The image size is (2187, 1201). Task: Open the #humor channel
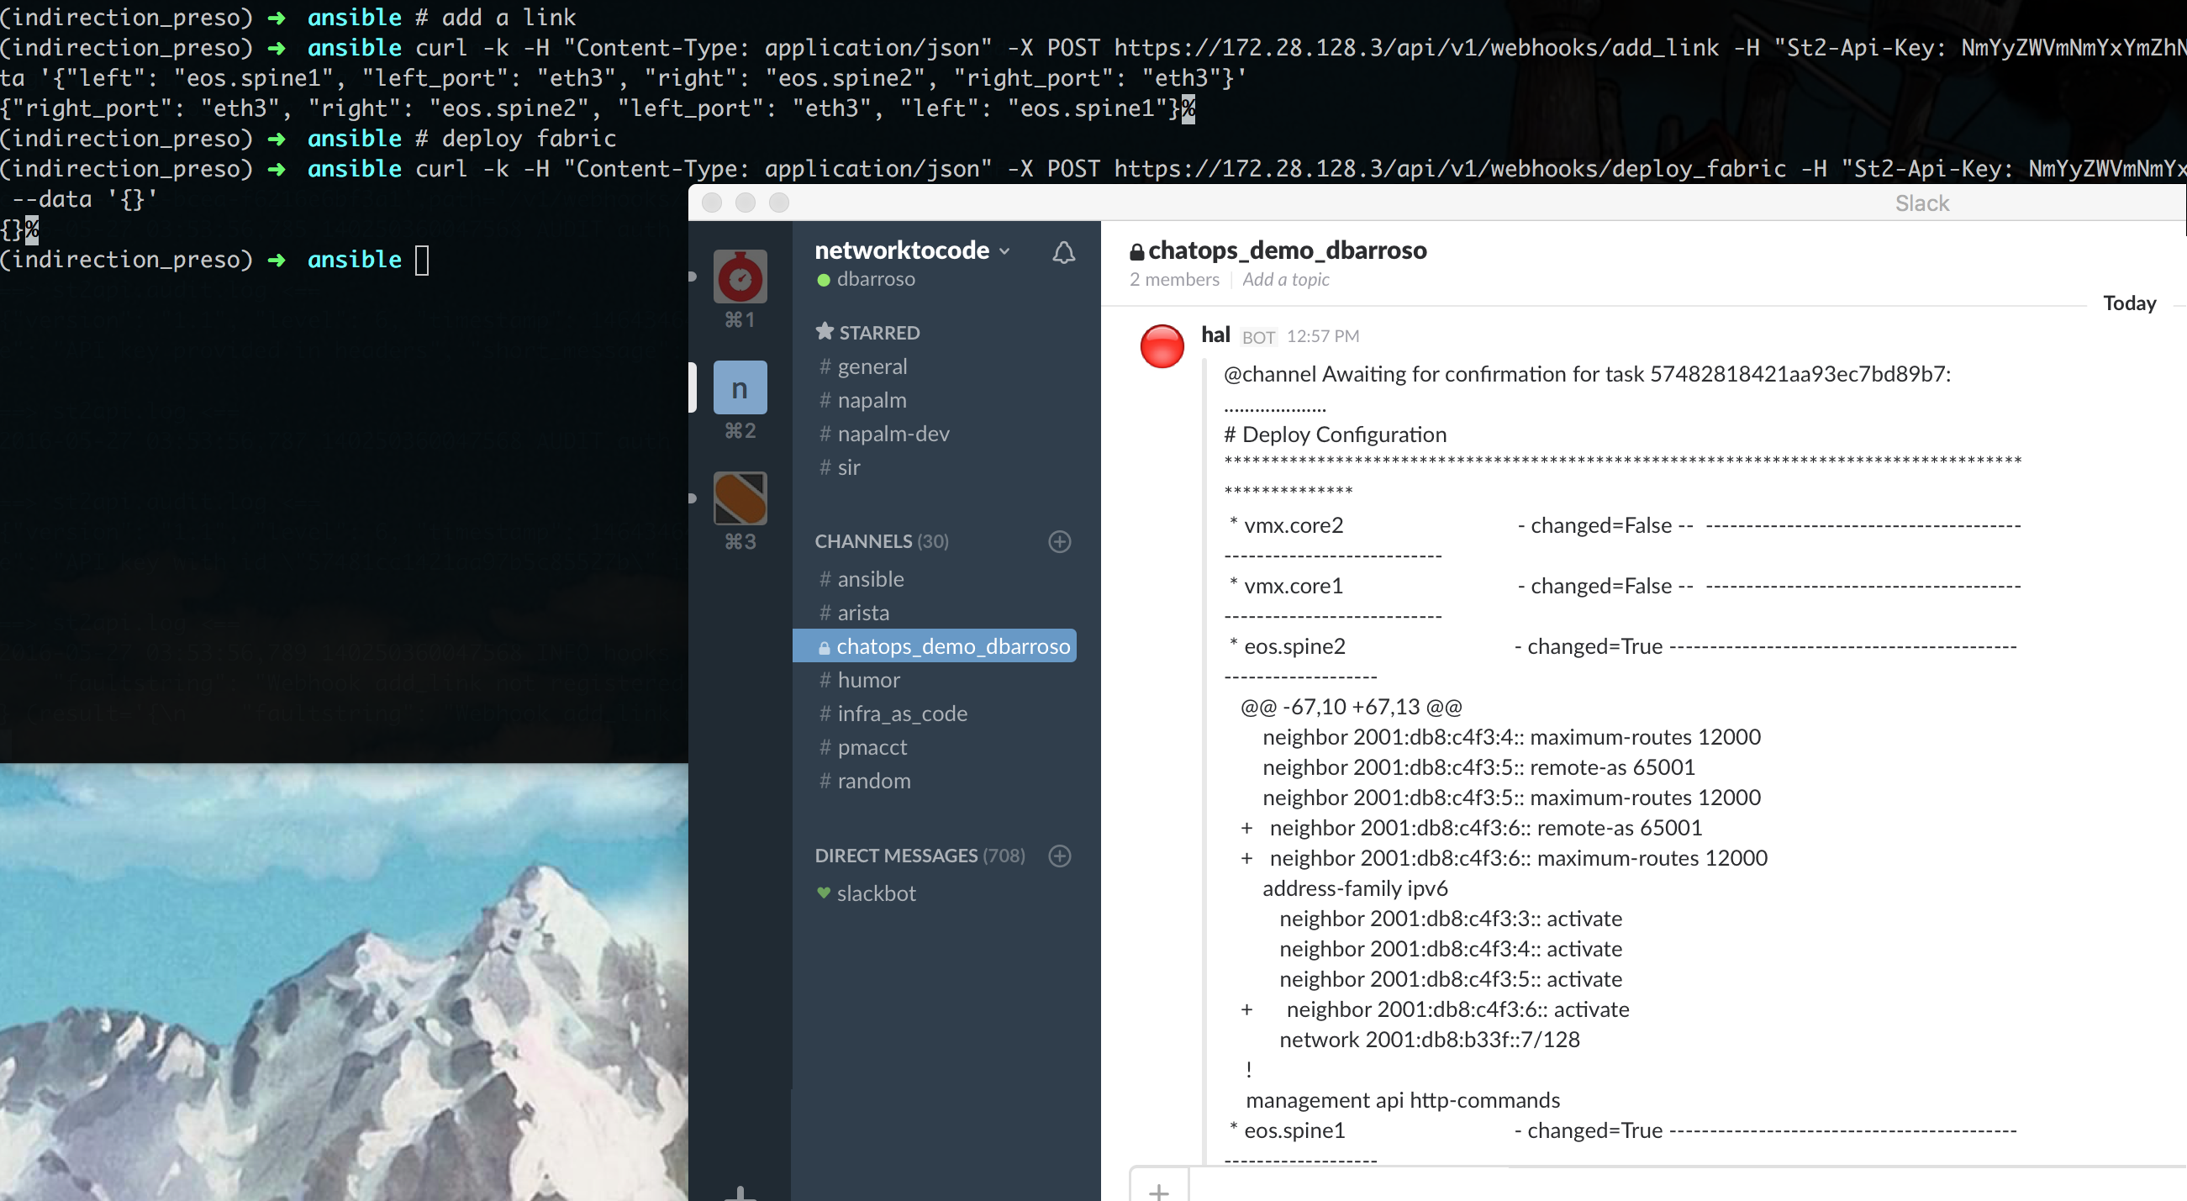pyautogui.click(x=859, y=680)
